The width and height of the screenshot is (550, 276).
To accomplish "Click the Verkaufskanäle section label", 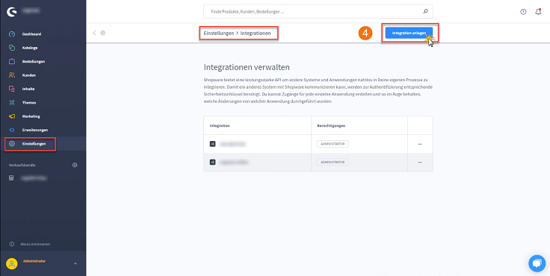I will tap(22, 165).
